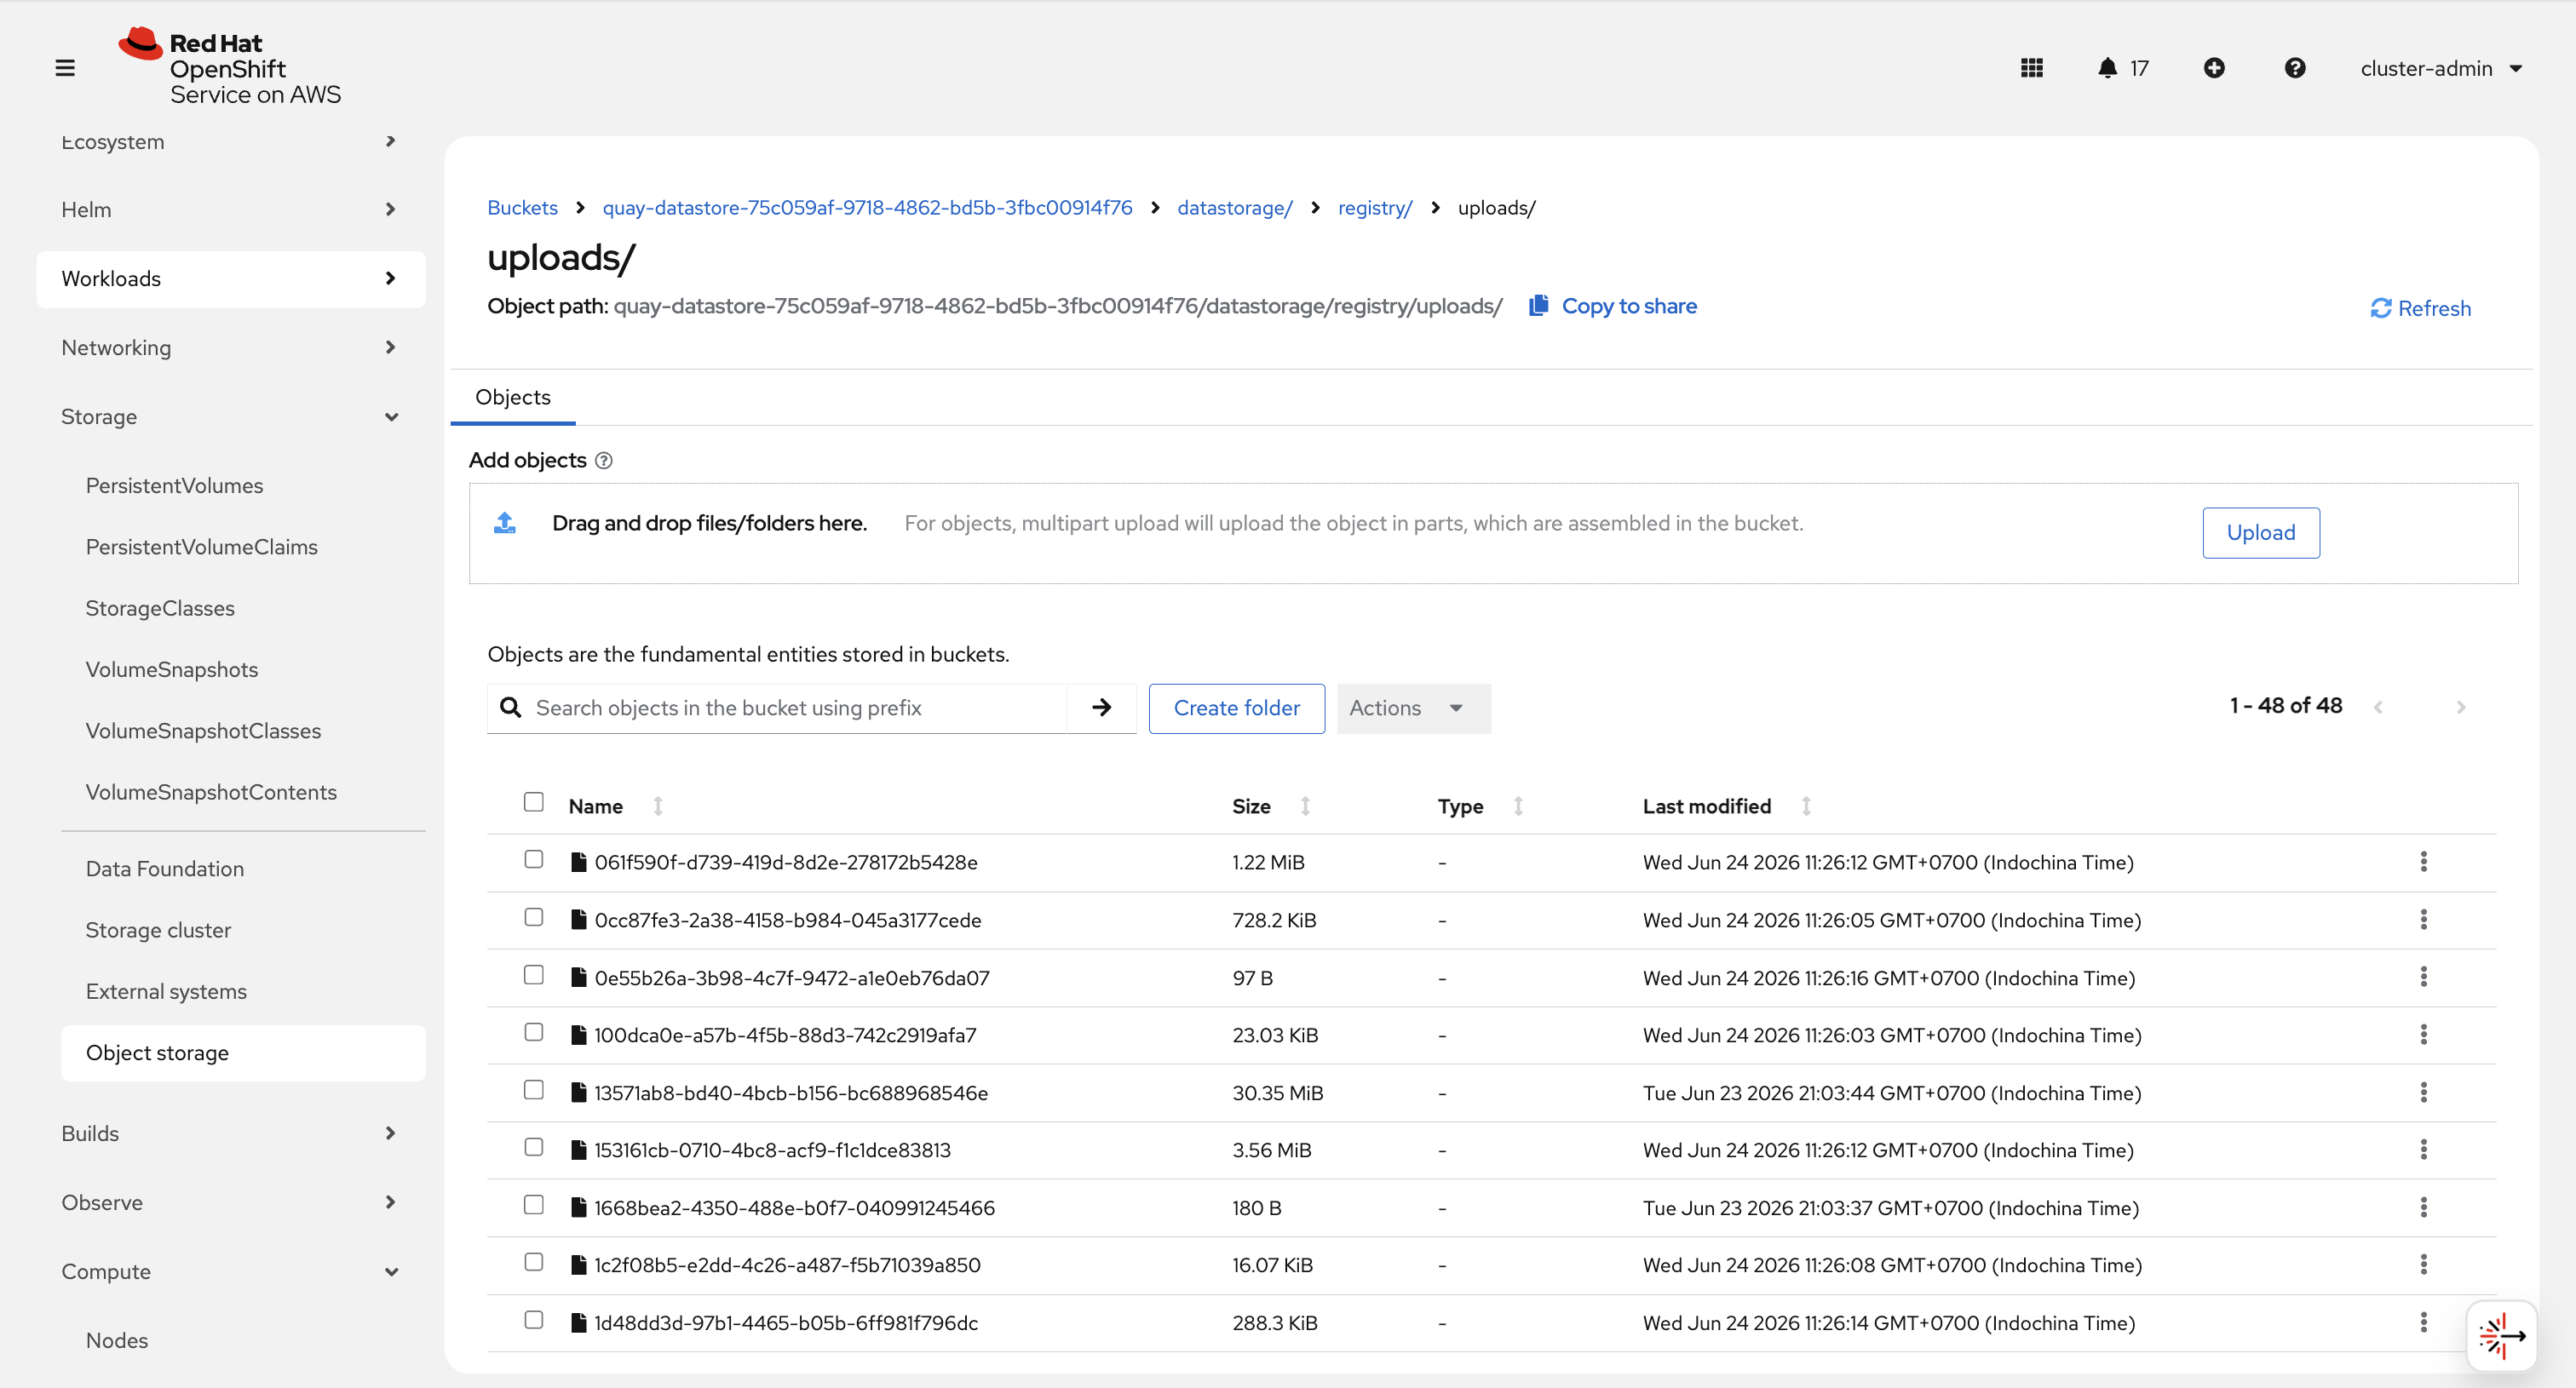The height and width of the screenshot is (1388, 2576).
Task: Click the magnifier search icon
Action: coord(511,708)
